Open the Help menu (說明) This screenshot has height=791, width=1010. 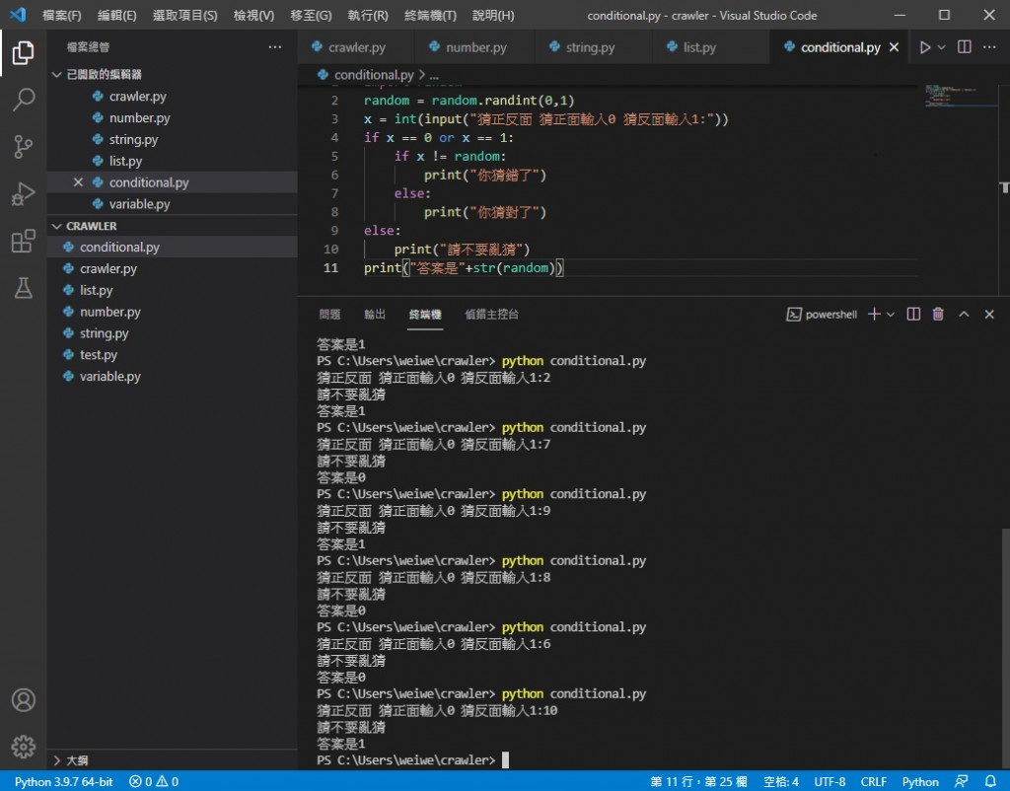pyautogui.click(x=493, y=15)
